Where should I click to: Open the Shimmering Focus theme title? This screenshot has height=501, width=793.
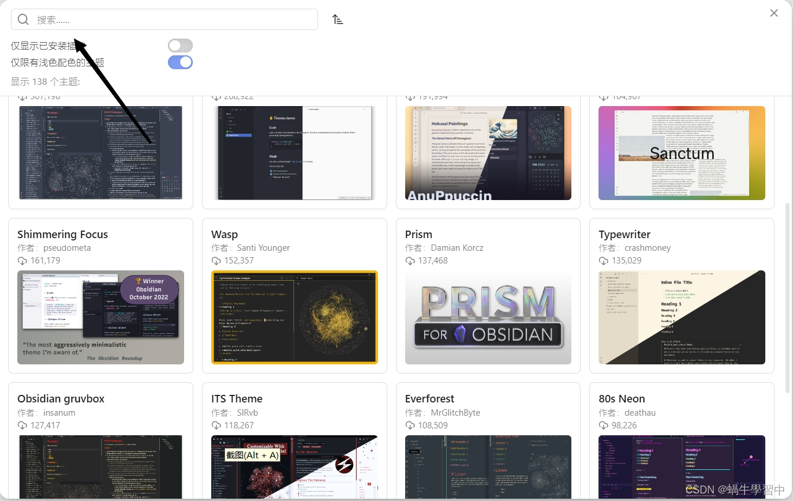[x=63, y=234]
